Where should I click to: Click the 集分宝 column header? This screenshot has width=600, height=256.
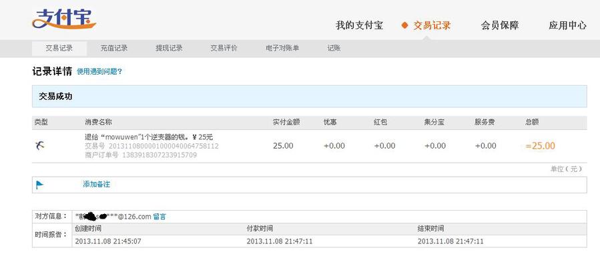[434, 122]
